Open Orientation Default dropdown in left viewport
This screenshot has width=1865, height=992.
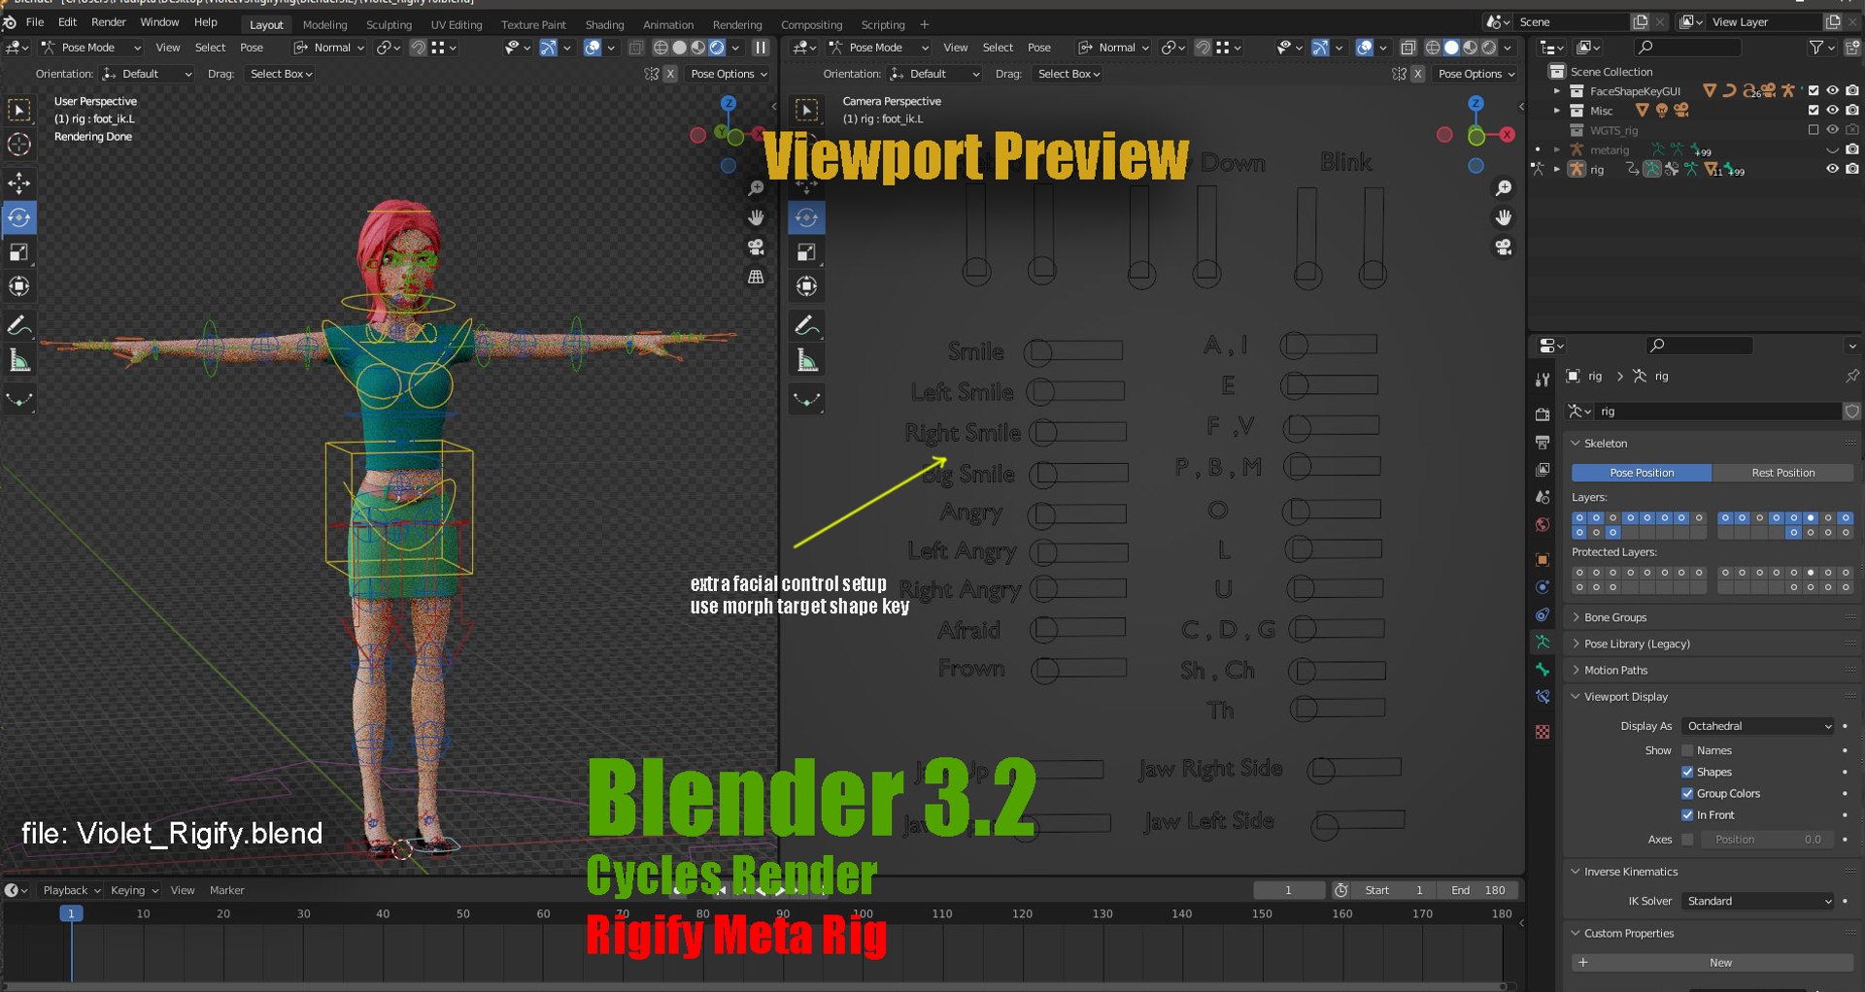pos(147,74)
